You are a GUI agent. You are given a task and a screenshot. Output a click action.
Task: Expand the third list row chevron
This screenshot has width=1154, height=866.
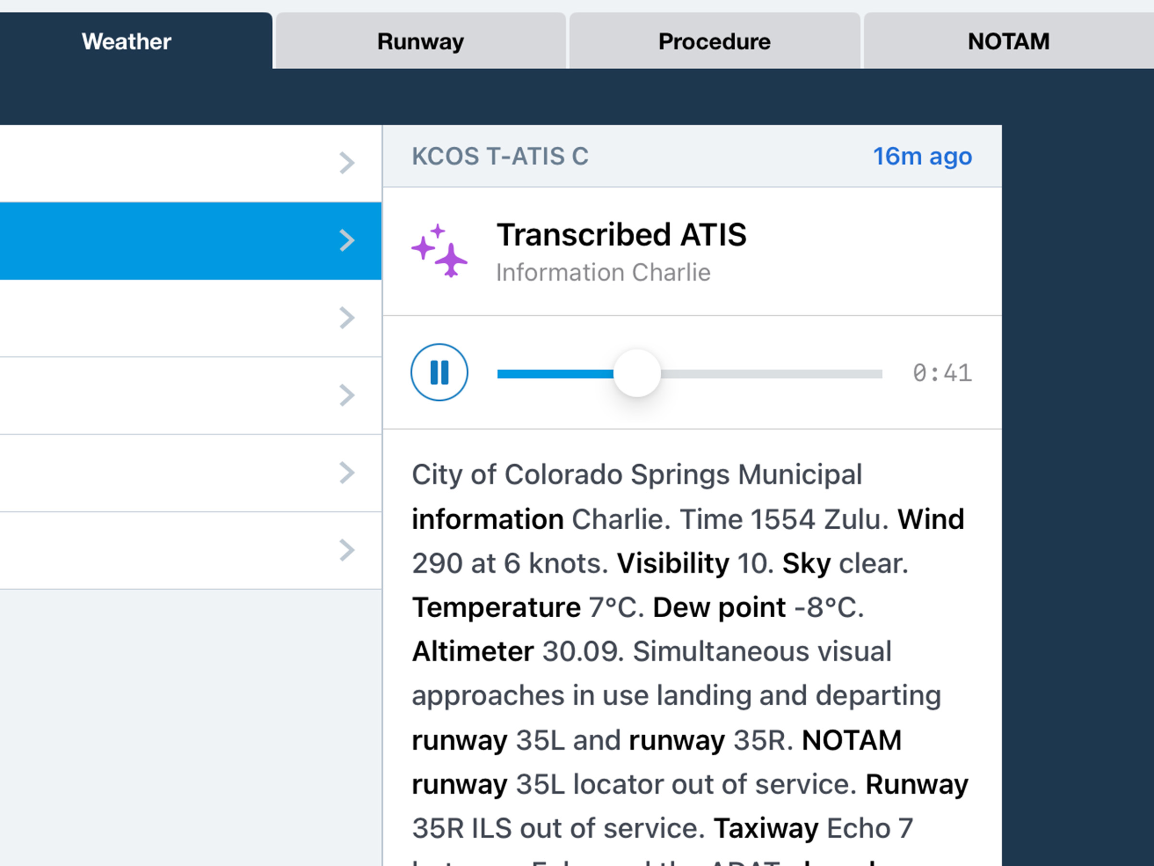(x=347, y=318)
